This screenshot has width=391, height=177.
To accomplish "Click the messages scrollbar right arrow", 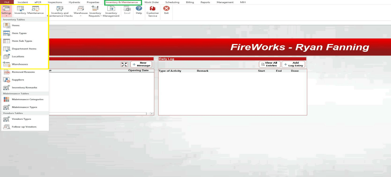I will [152, 114].
